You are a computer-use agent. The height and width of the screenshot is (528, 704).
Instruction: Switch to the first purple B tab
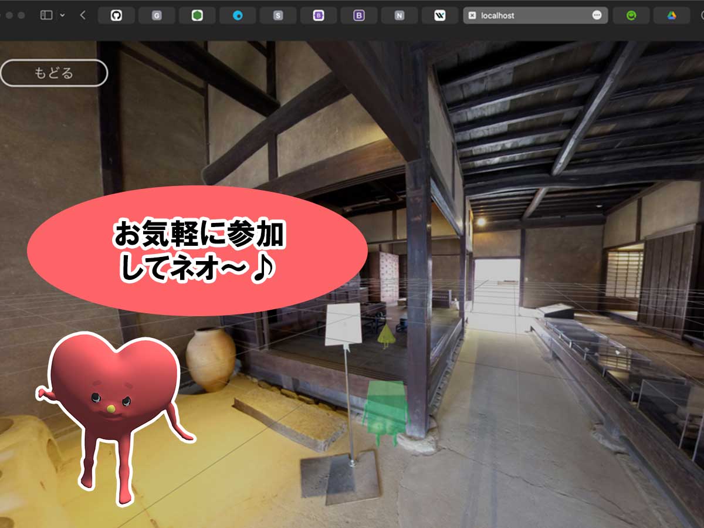tap(319, 16)
